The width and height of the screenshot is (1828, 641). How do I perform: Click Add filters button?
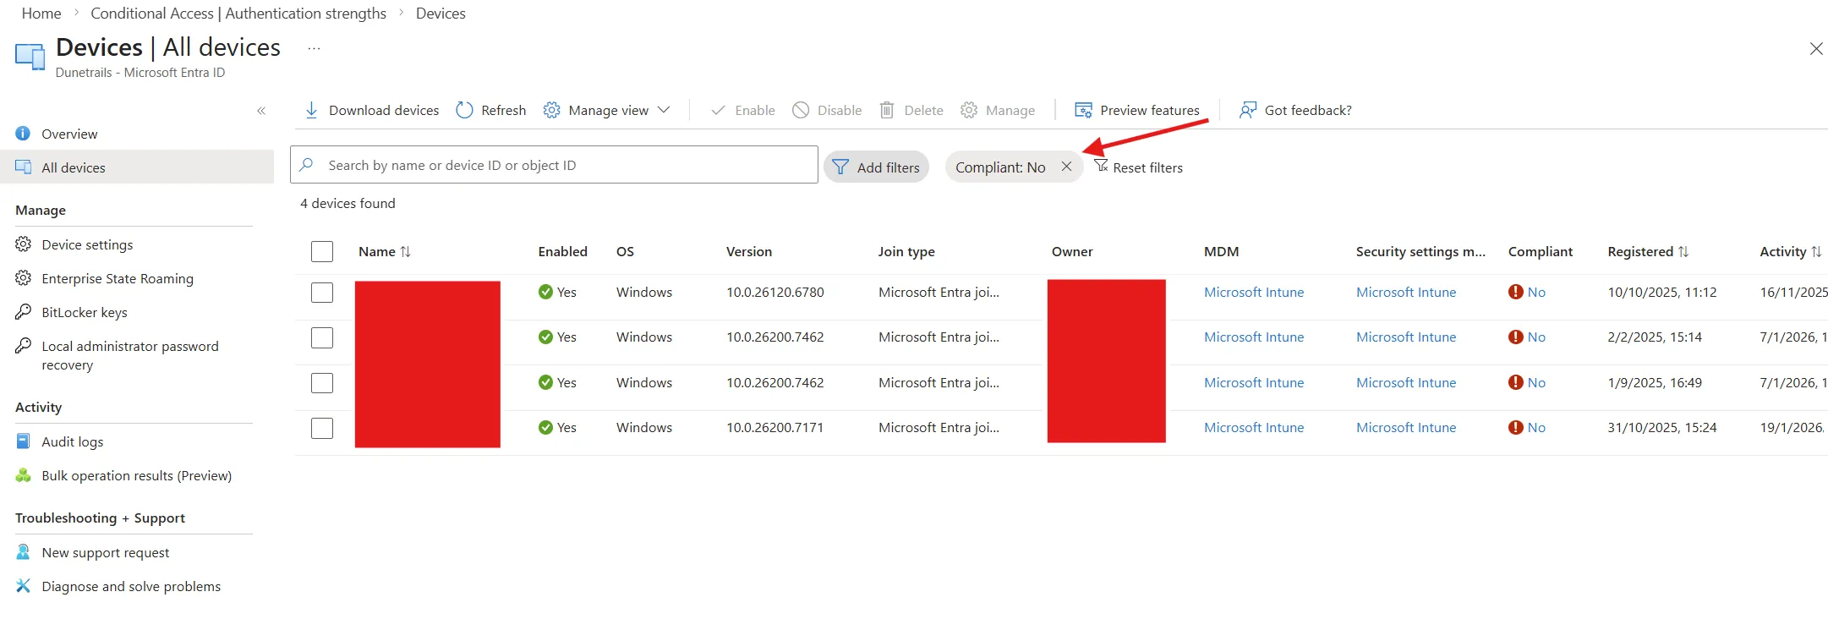pos(876,167)
